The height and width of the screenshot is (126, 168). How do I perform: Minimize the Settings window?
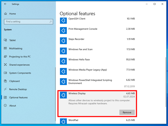pyautogui.click(x=147, y=4)
